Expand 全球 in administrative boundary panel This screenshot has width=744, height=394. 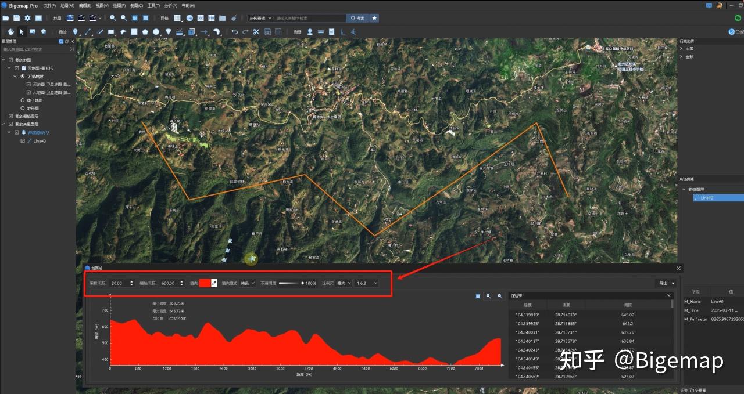tap(682, 57)
